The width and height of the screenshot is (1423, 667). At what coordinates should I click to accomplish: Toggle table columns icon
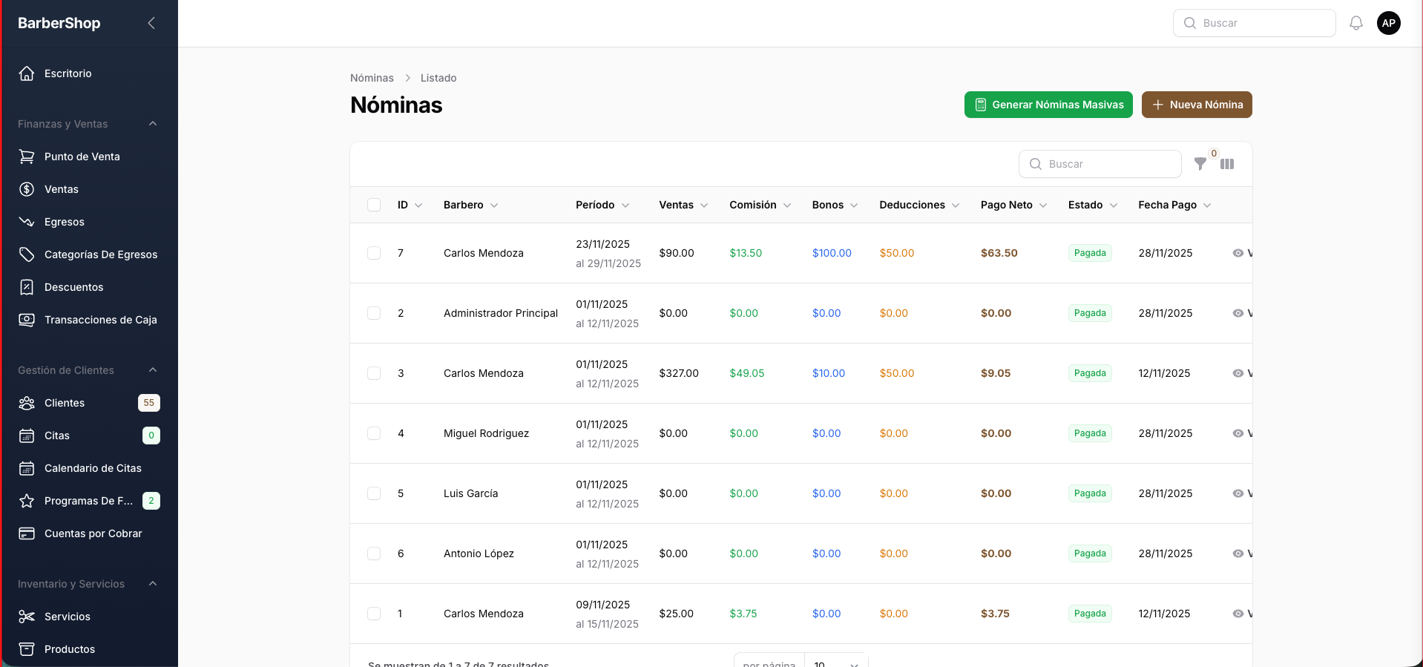pyautogui.click(x=1227, y=164)
